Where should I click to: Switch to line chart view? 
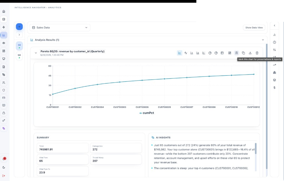click(179, 53)
